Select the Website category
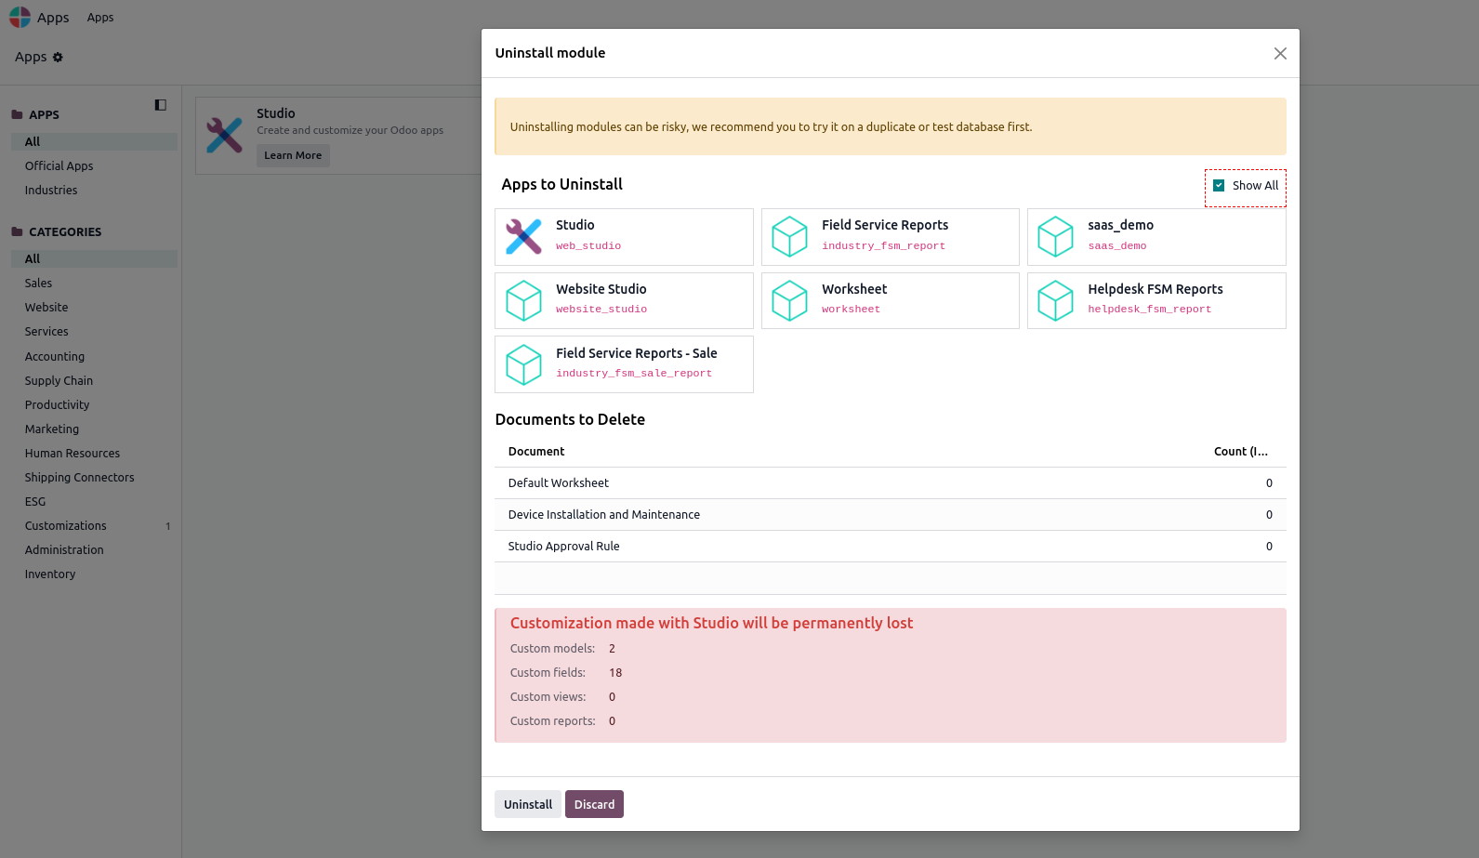The height and width of the screenshot is (858, 1479). pyautogui.click(x=94, y=307)
